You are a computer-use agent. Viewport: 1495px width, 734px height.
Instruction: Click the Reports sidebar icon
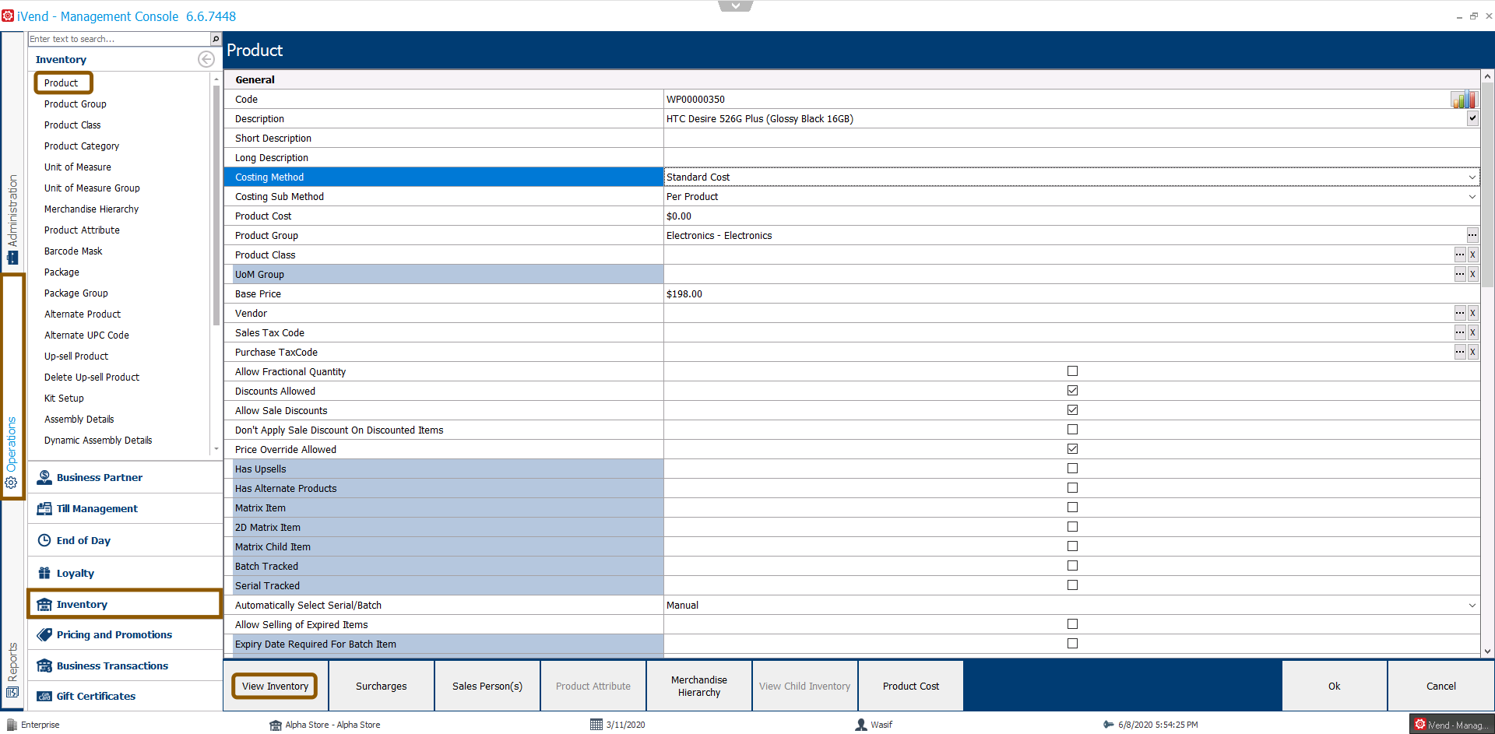pyautogui.click(x=12, y=692)
